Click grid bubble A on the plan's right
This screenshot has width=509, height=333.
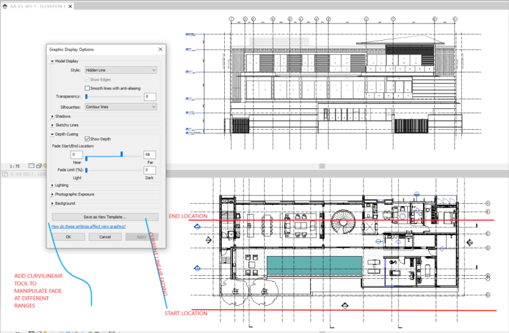[x=487, y=203]
